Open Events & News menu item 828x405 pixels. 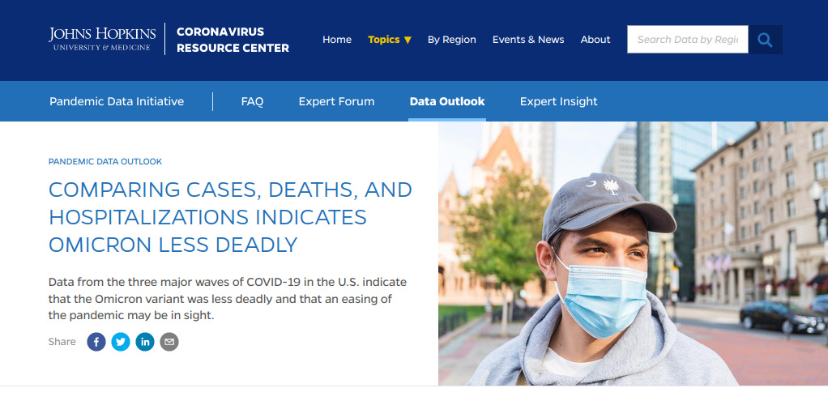pos(528,40)
